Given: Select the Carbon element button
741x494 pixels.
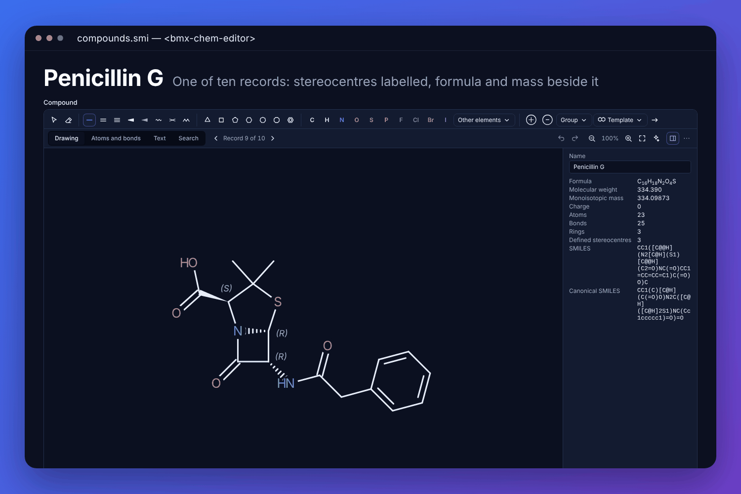Looking at the screenshot, I should pos(312,120).
